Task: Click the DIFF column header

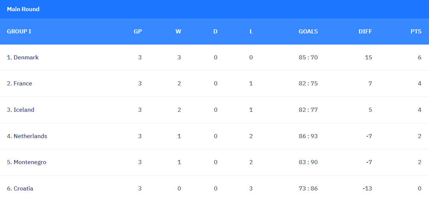Action: [365, 32]
